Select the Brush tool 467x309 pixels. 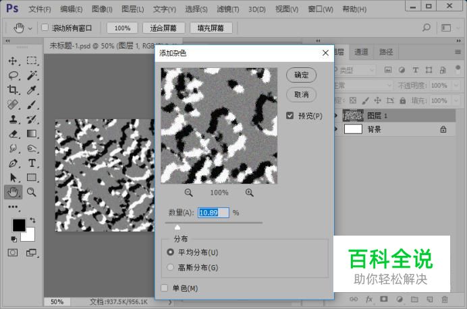pyautogui.click(x=32, y=104)
